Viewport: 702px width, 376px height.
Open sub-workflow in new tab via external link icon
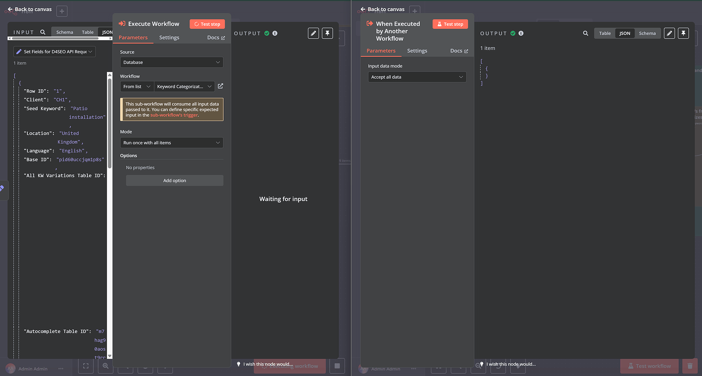pyautogui.click(x=220, y=86)
